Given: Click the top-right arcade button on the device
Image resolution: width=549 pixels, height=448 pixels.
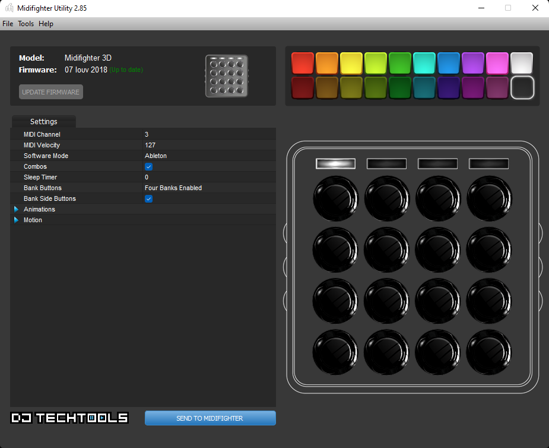Looking at the screenshot, I should [490, 199].
